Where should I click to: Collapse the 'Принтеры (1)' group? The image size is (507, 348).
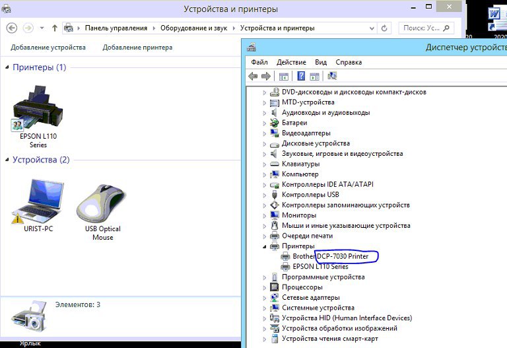click(x=7, y=67)
